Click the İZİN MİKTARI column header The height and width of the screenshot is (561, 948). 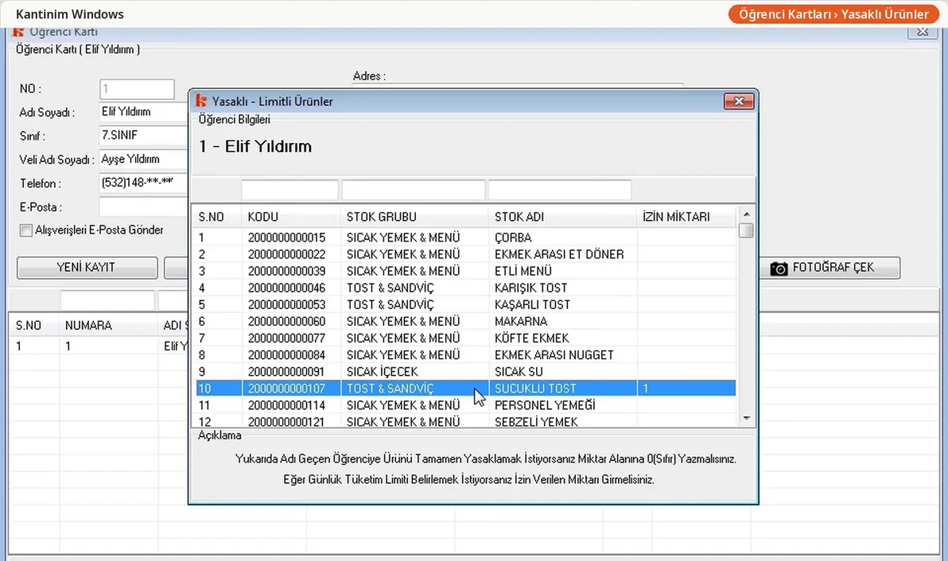point(687,217)
